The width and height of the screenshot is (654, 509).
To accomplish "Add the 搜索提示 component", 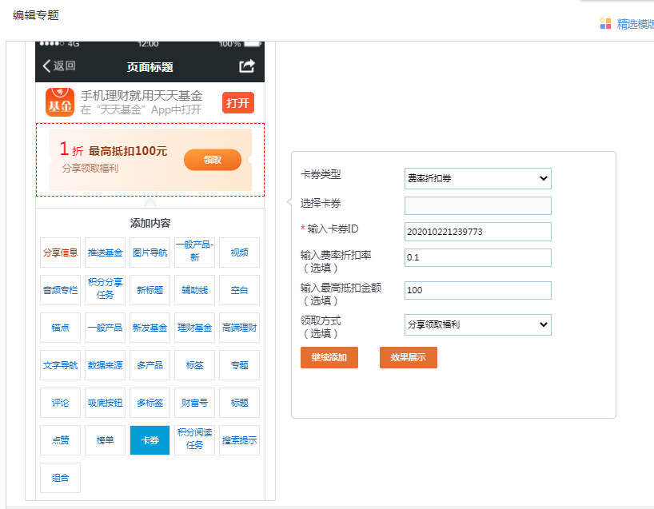I will tap(239, 440).
